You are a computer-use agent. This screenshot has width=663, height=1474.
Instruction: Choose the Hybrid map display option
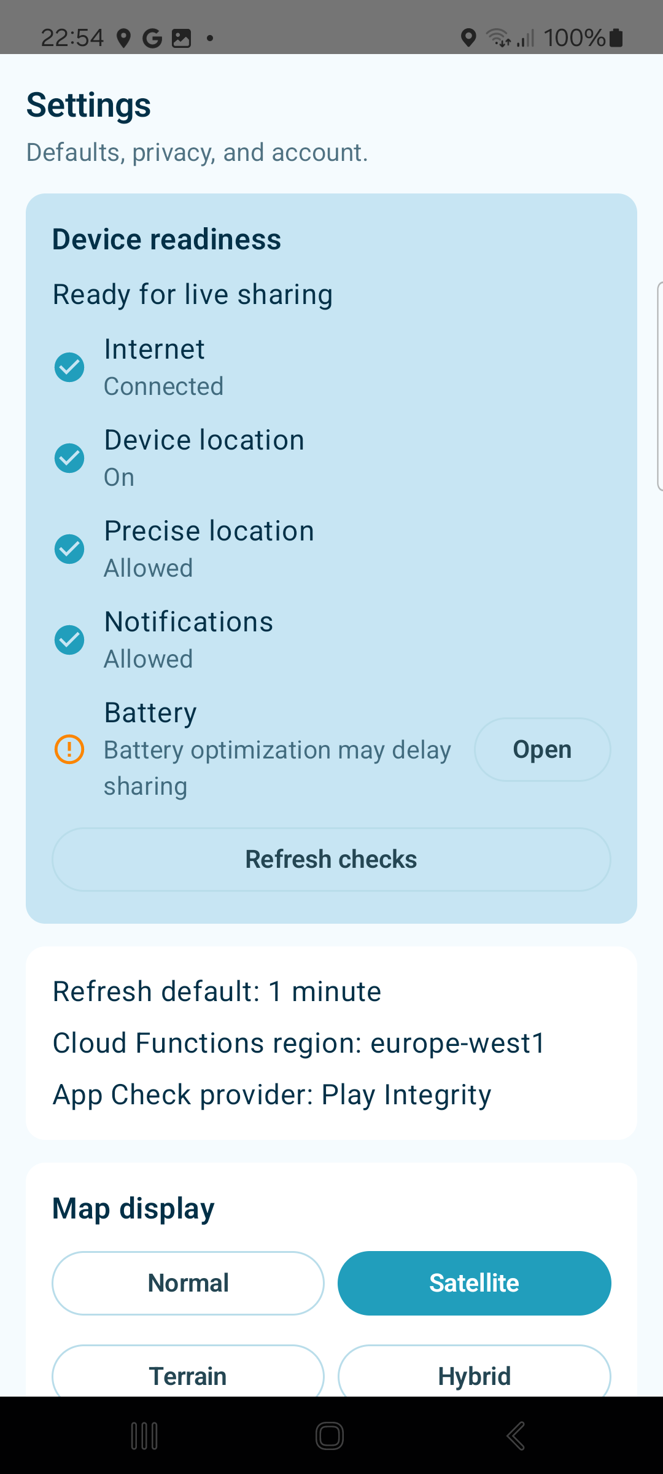point(475,1371)
